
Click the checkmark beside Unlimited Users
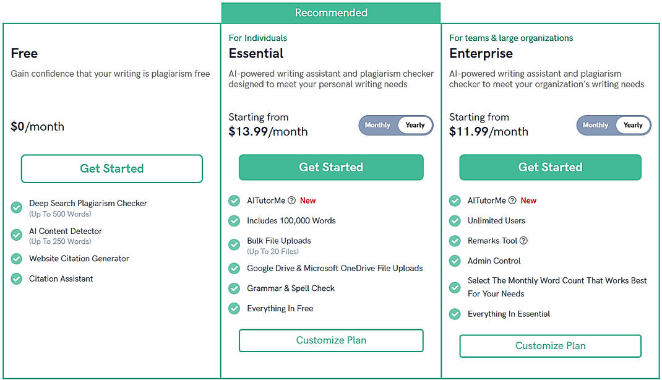tap(455, 220)
